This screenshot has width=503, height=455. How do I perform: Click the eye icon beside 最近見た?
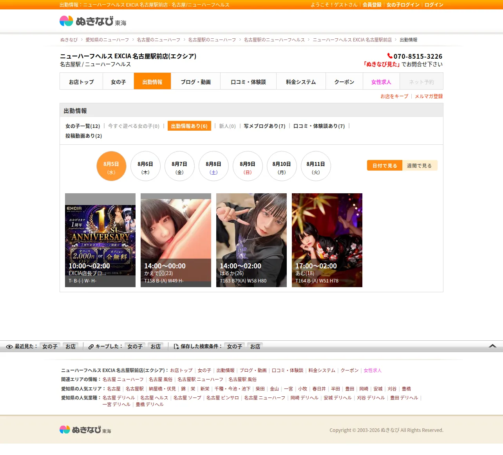pyautogui.click(x=9, y=347)
